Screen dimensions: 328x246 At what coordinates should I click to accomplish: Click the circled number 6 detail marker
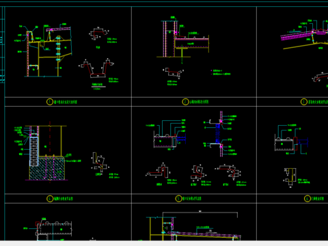point(307,199)
